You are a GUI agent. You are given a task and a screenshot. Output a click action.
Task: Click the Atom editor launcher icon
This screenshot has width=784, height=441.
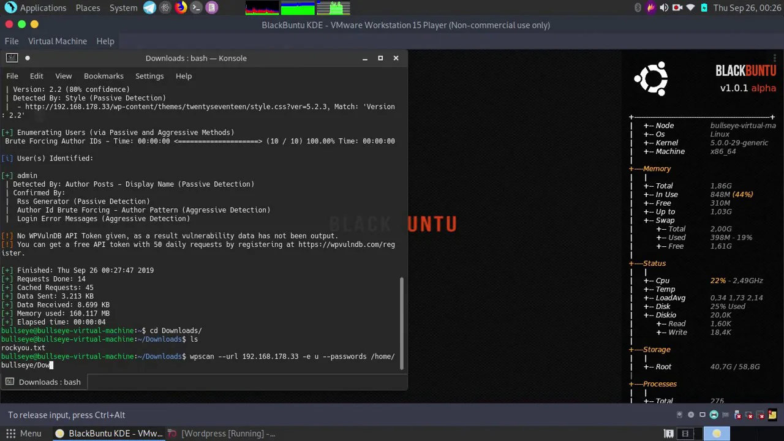pyautogui.click(x=165, y=8)
